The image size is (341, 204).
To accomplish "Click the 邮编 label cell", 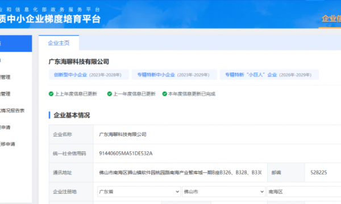I will pyautogui.click(x=286, y=173).
